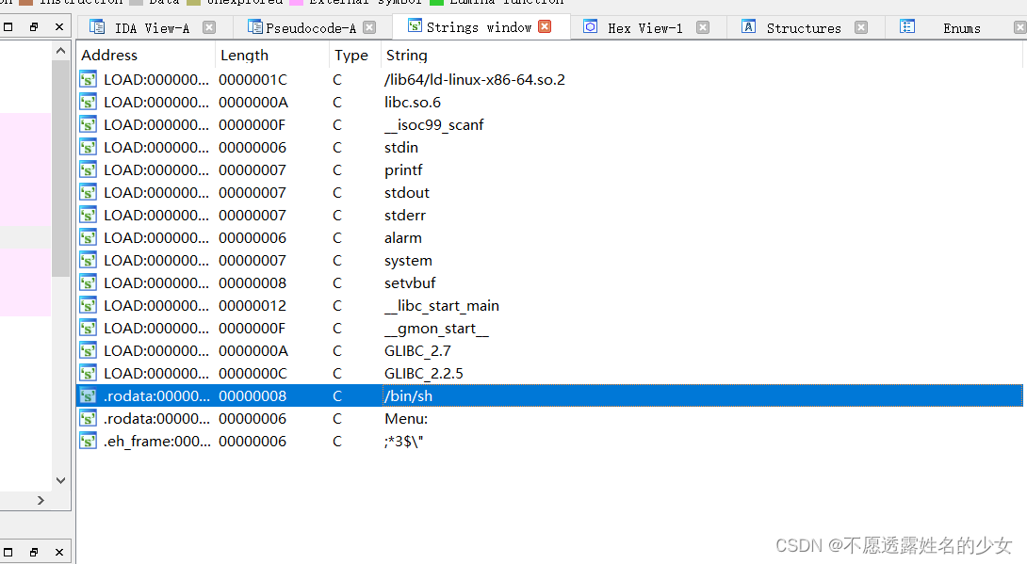This screenshot has width=1027, height=564.
Task: Click the scrollbar down arrow
Action: [60, 480]
